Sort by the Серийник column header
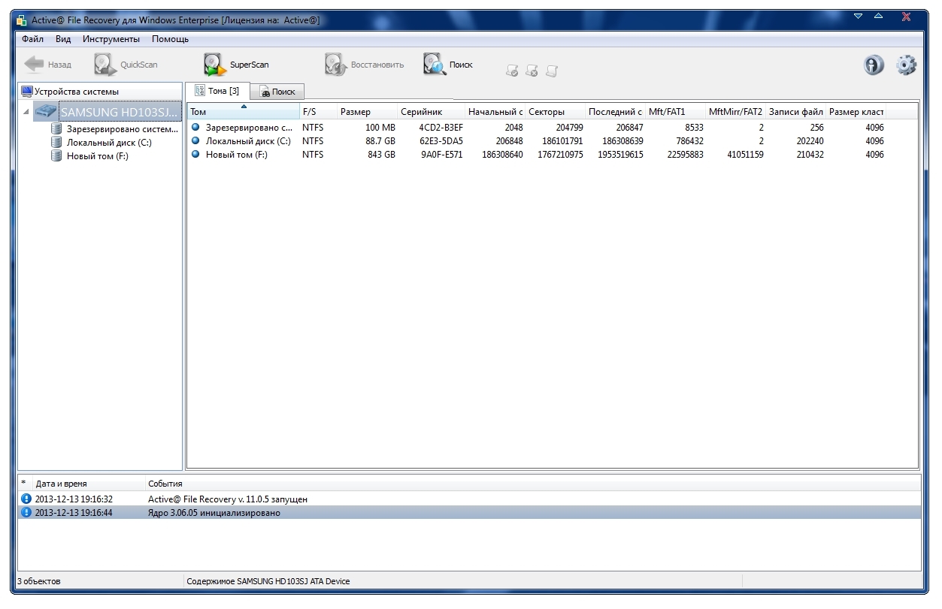 tap(431, 112)
